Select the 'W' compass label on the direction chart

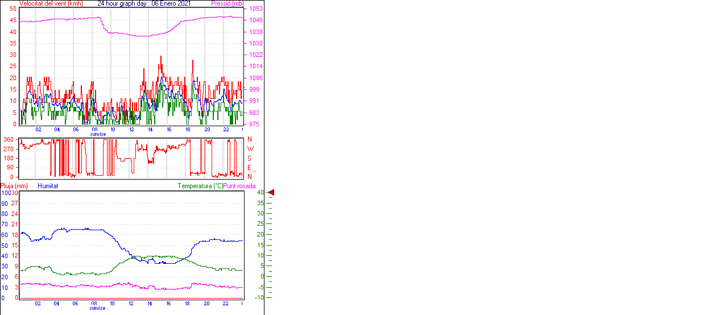(250, 149)
